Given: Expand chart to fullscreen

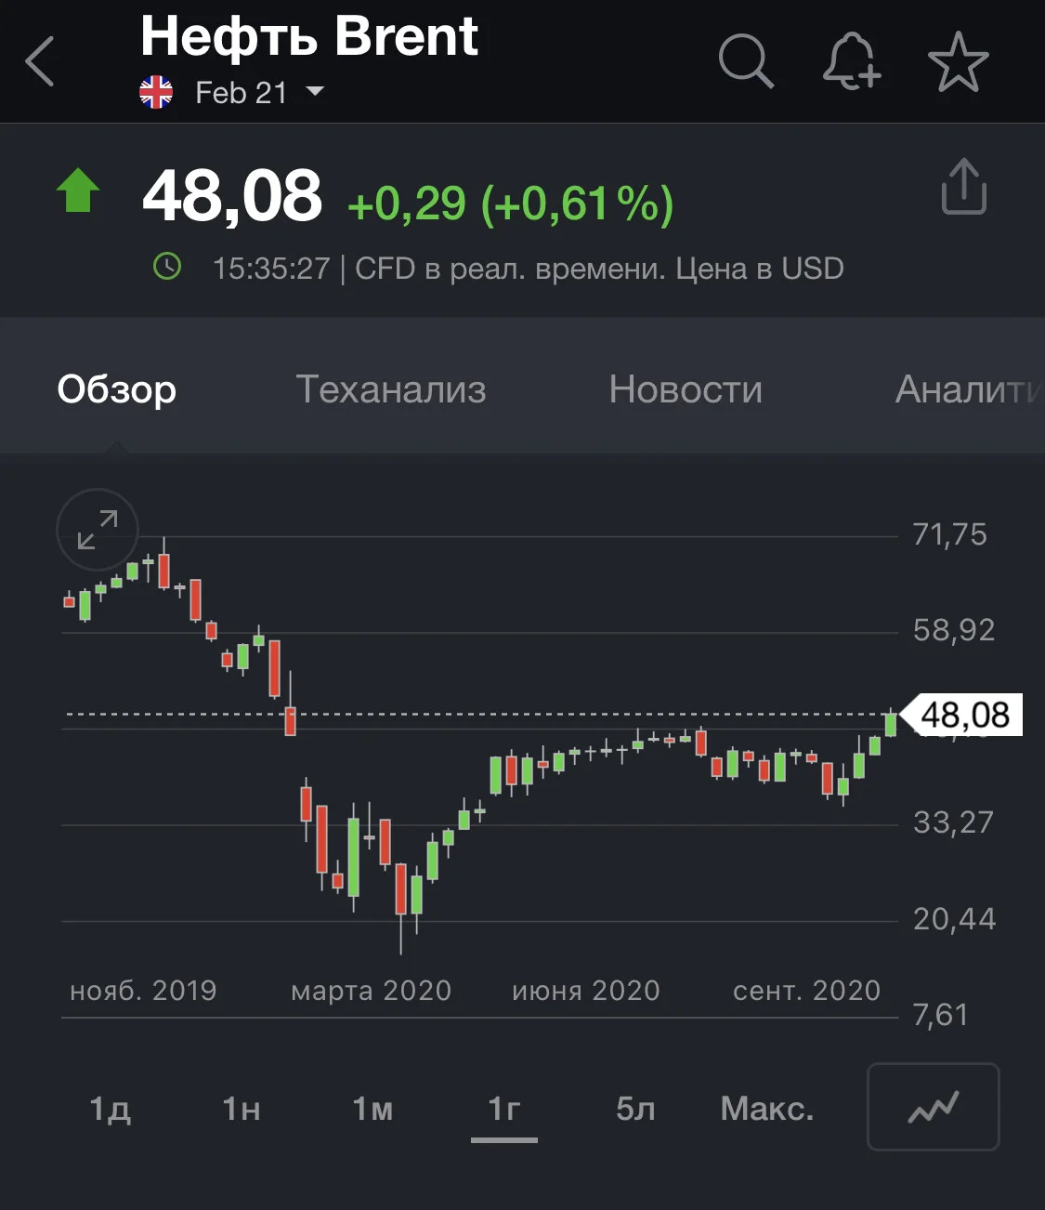Looking at the screenshot, I should (x=98, y=530).
